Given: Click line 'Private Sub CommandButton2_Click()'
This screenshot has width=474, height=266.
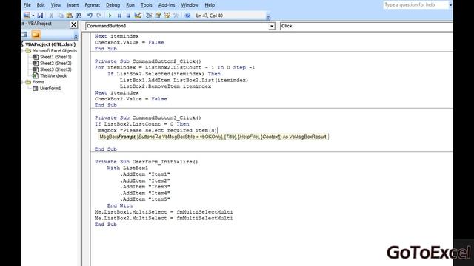Looking at the screenshot, I should coord(148,61).
